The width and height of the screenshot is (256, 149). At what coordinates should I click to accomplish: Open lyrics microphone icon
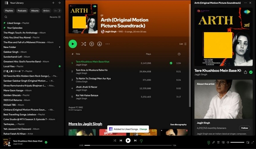click(x=213, y=143)
